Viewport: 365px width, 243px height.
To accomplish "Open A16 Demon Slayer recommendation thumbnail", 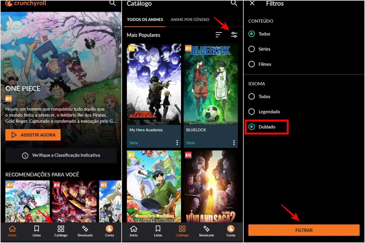I will click(x=74, y=201).
